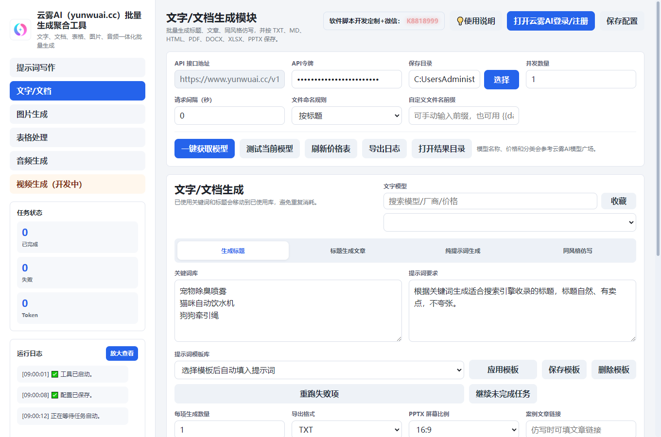Click keyword 狗狗牵引绳
This screenshot has height=437, width=661.
pos(199,315)
